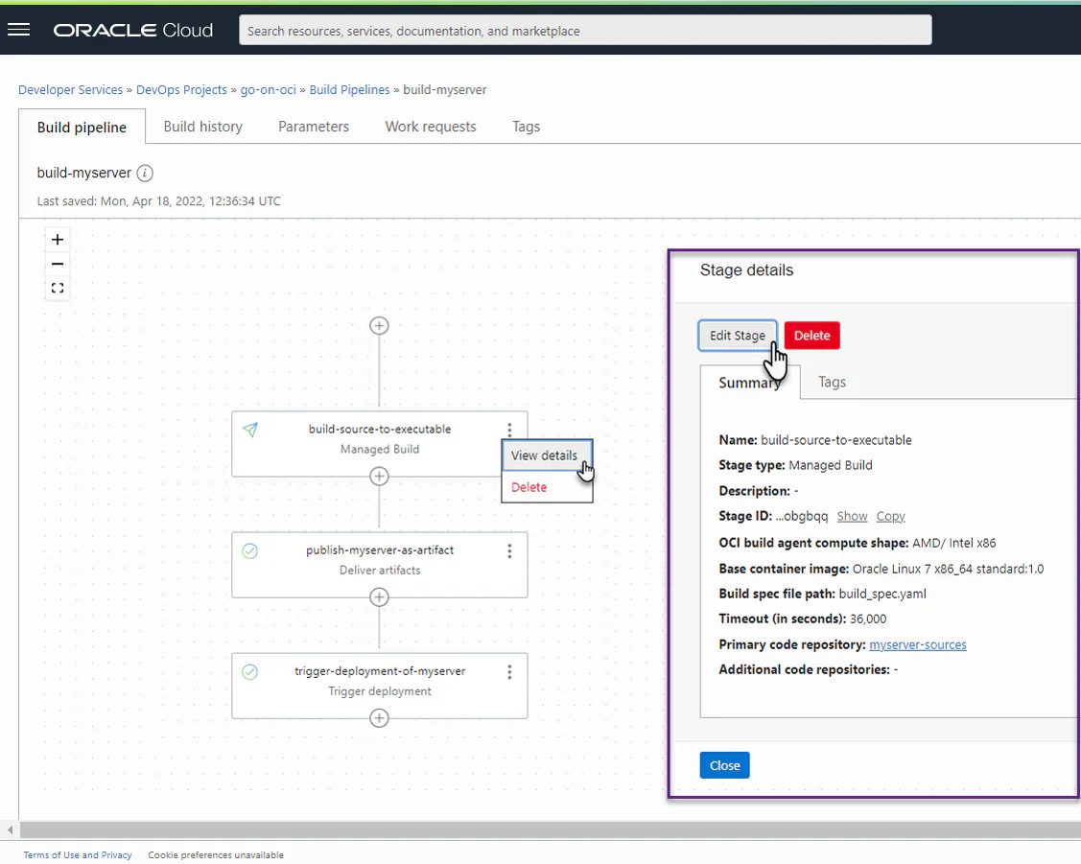The height and width of the screenshot is (864, 1081).
Task: Click Copy next to Stage ID
Action: tap(890, 517)
